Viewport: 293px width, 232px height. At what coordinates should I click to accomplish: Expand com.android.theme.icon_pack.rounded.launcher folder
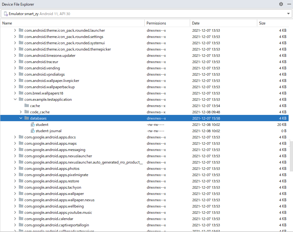tap(15, 30)
